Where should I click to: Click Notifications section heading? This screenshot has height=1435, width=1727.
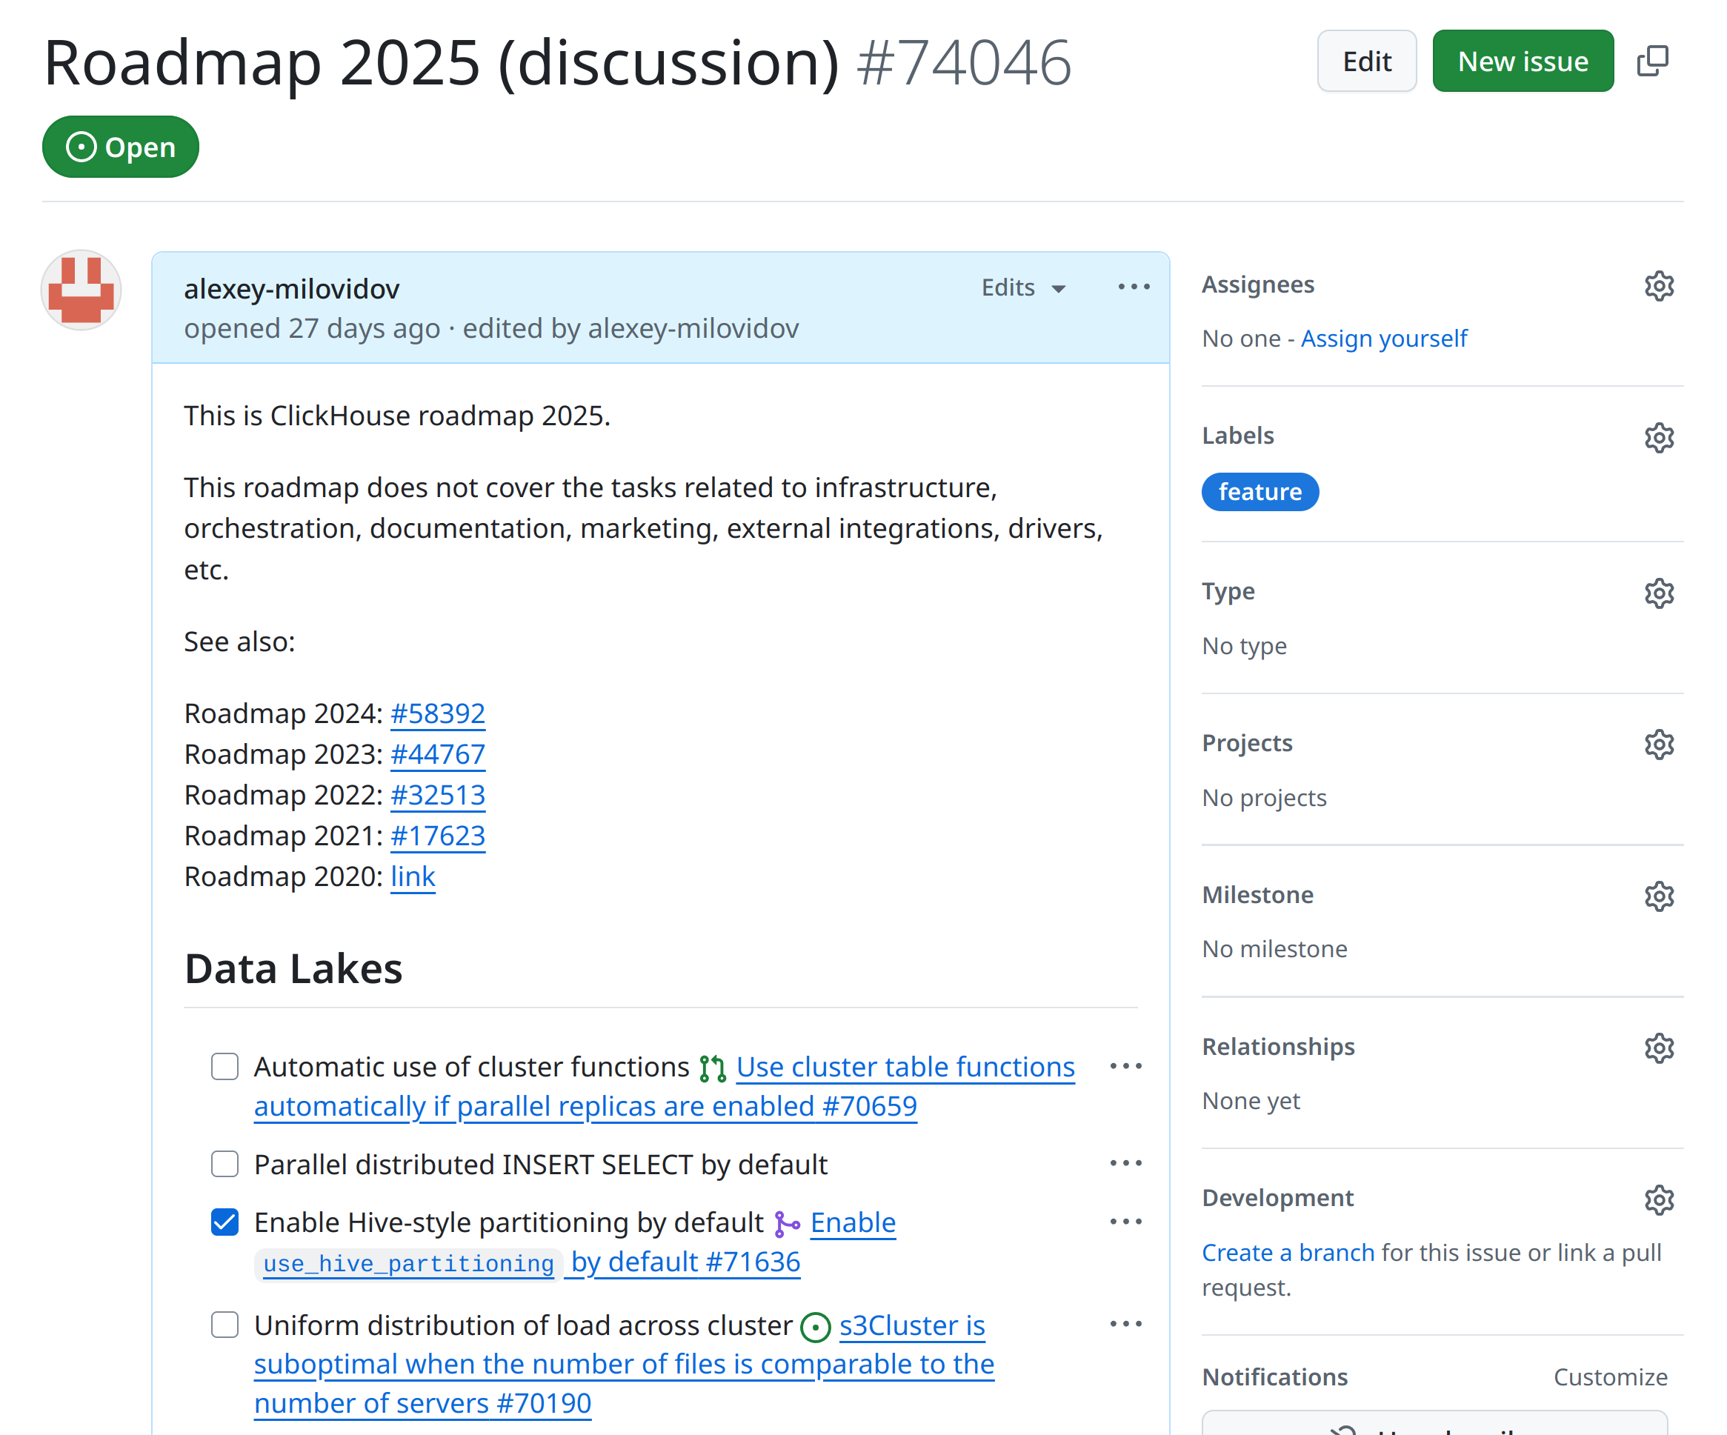point(1274,1376)
